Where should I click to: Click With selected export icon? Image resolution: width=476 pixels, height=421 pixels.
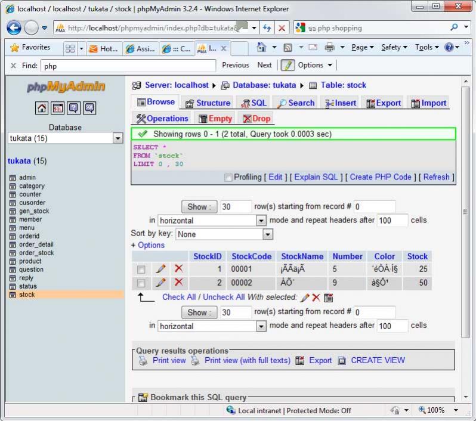(x=329, y=298)
